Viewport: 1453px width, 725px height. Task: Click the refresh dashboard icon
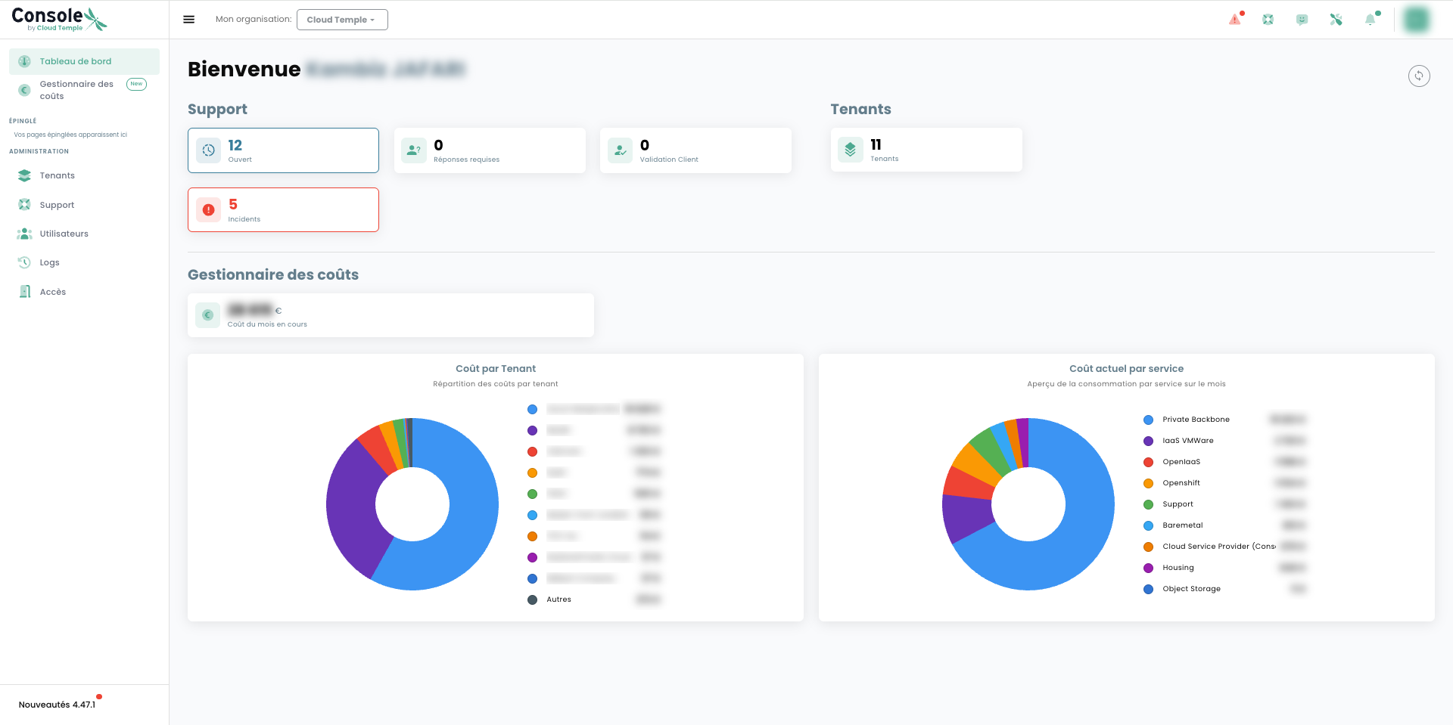pyautogui.click(x=1419, y=76)
